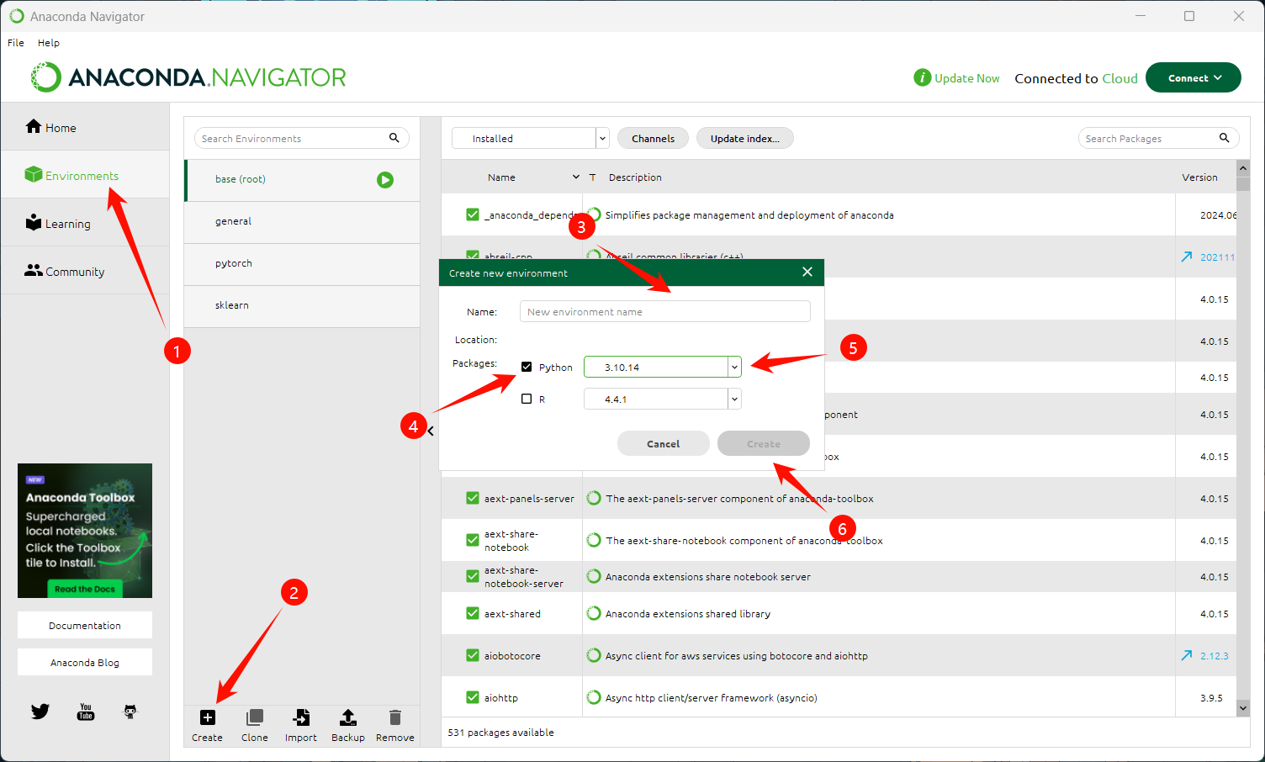Click the Remove environment trash icon
The width and height of the screenshot is (1265, 762).
coord(394,717)
